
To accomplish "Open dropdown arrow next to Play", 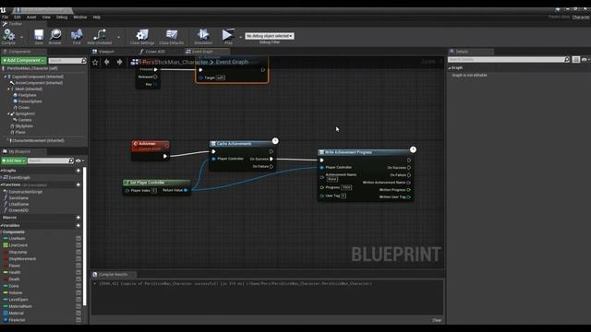I will pos(240,37).
